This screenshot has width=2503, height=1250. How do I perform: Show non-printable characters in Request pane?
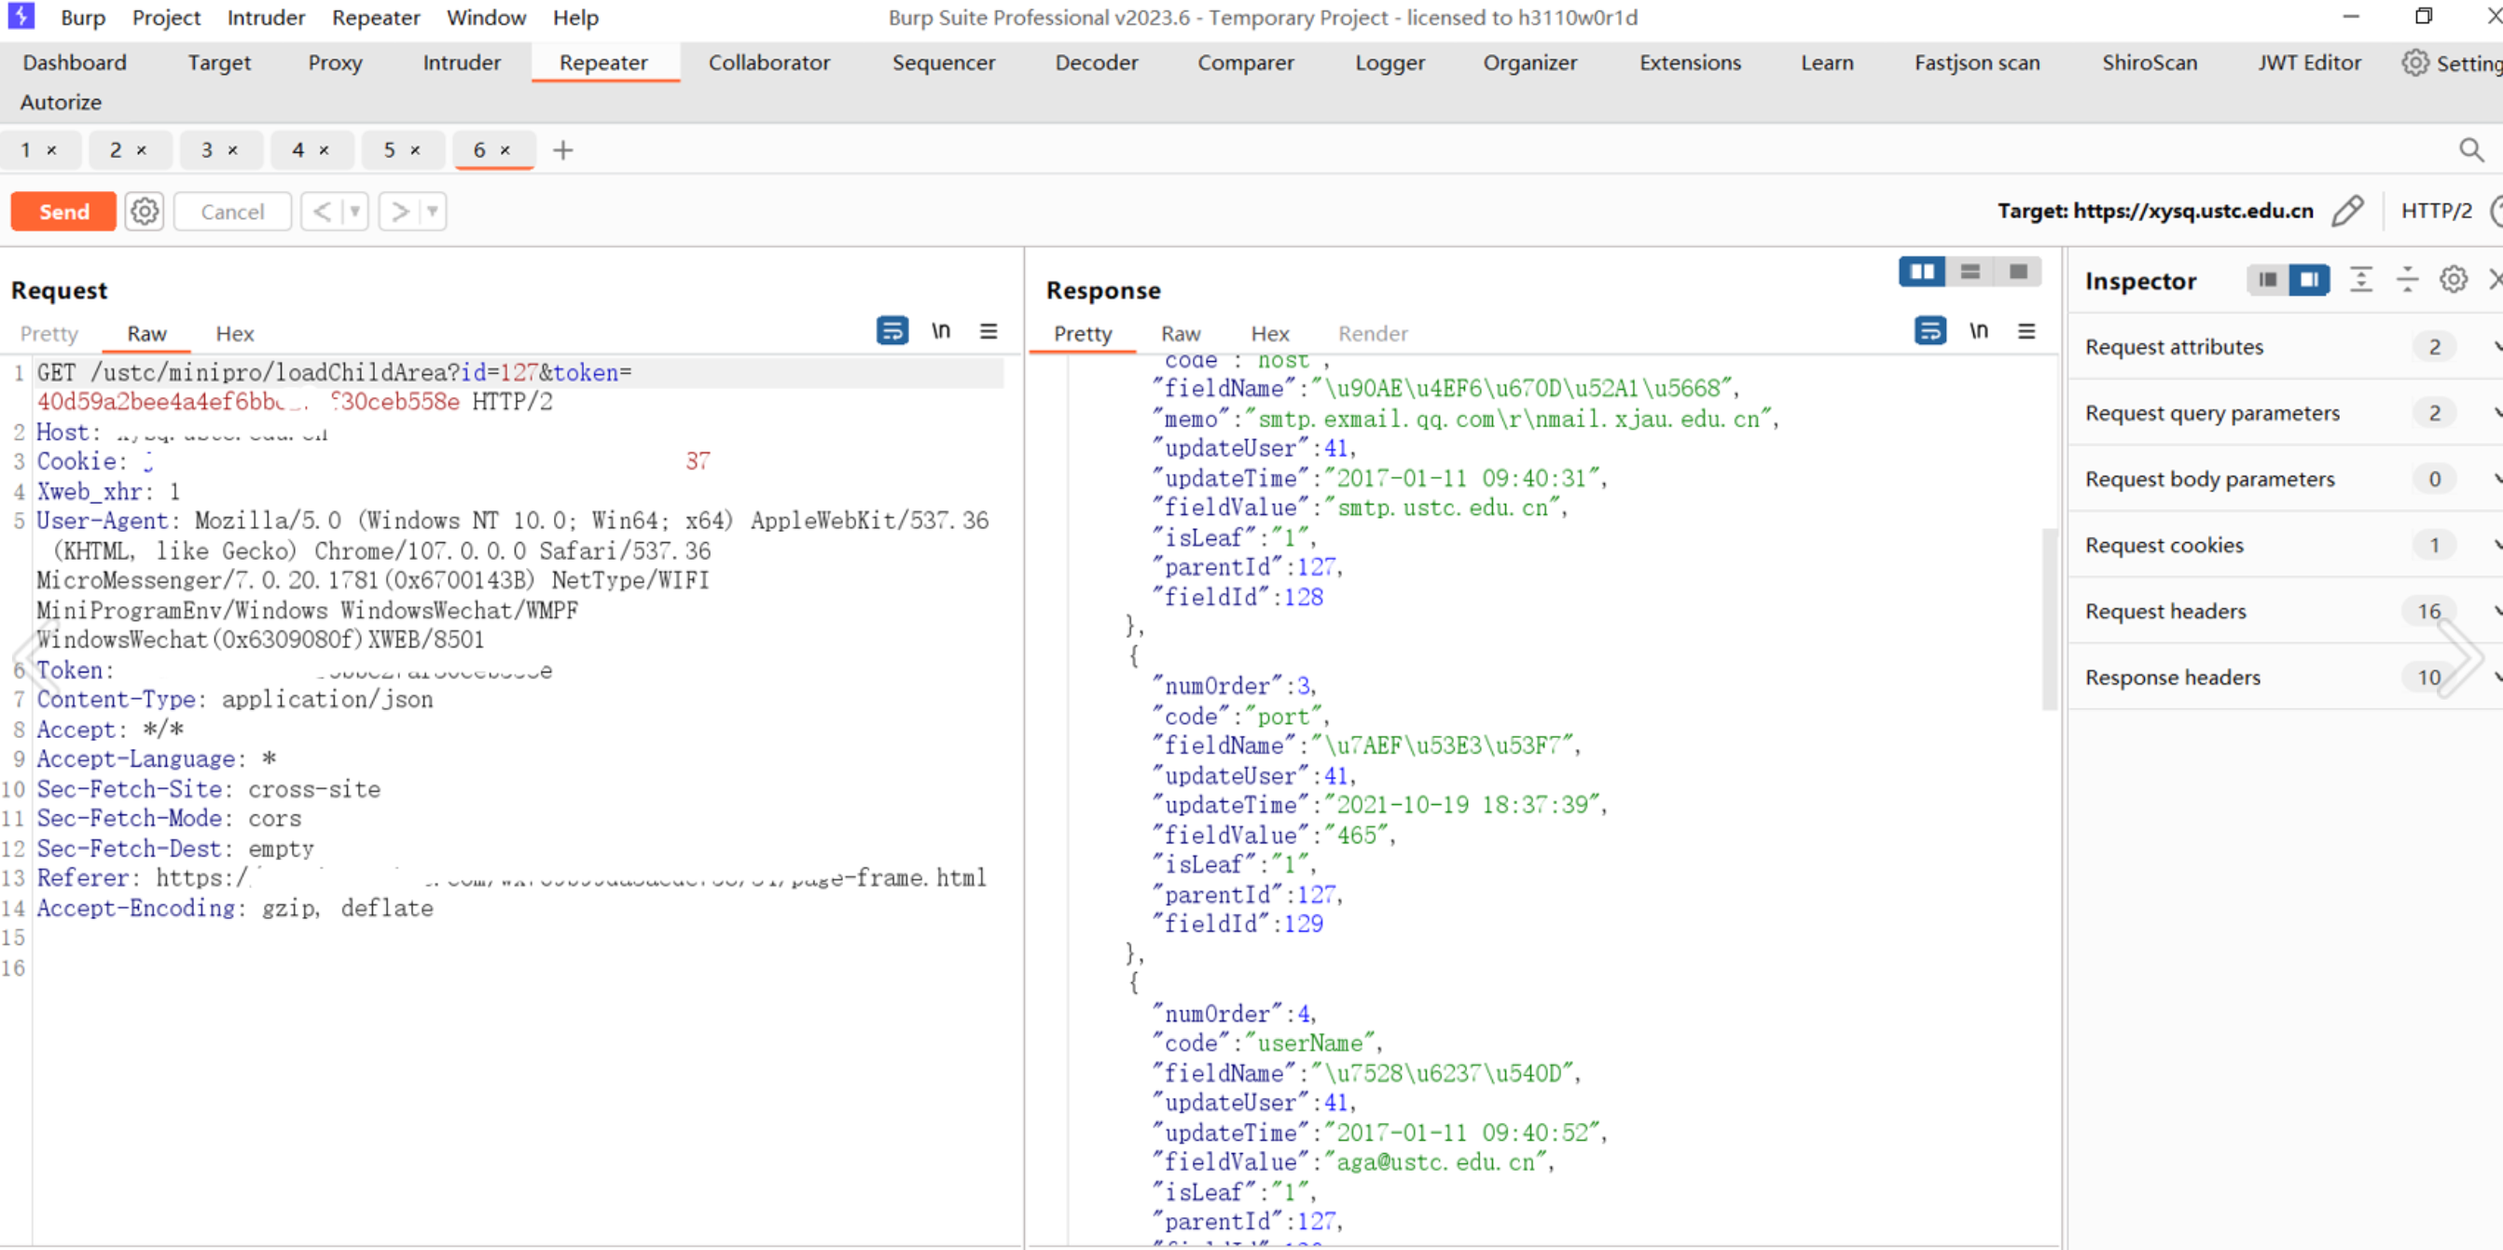[x=941, y=330]
